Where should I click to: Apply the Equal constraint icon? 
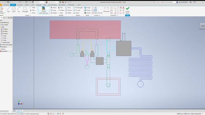click(x=123, y=13)
